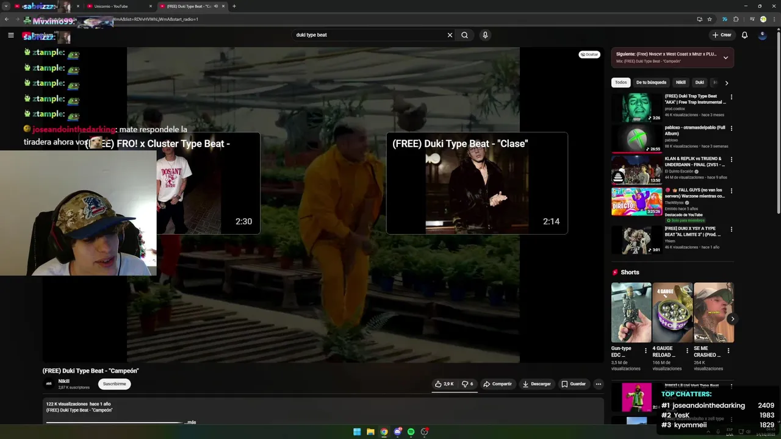This screenshot has width=781, height=439.
Task: Open options for the 4 GAUGE RELOAD short
Action: 687,351
